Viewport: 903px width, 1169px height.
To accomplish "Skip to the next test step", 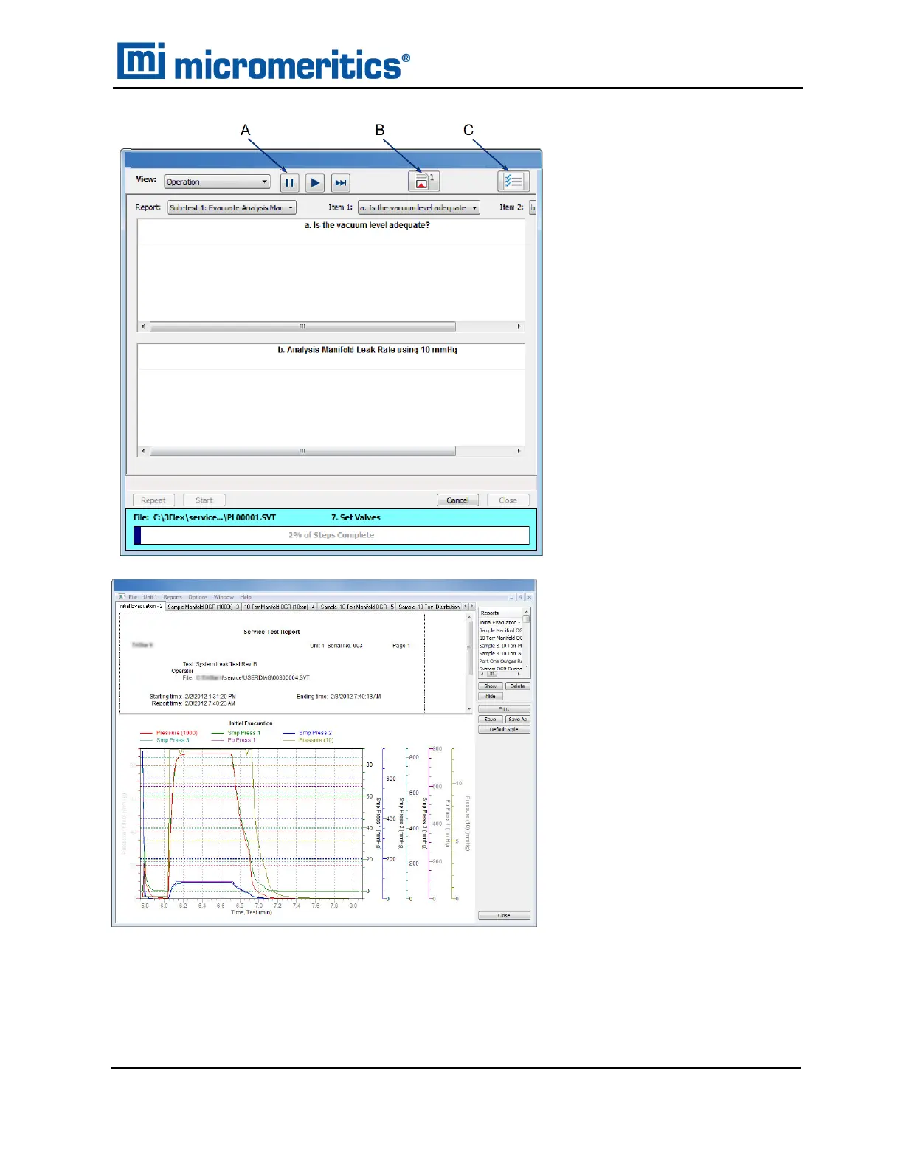I will pyautogui.click(x=340, y=182).
